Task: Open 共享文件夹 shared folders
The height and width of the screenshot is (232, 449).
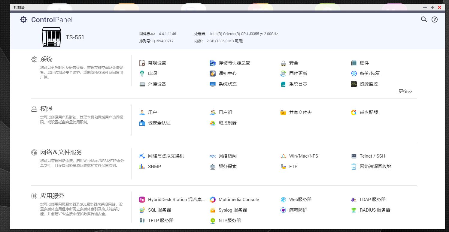Action: click(x=301, y=112)
